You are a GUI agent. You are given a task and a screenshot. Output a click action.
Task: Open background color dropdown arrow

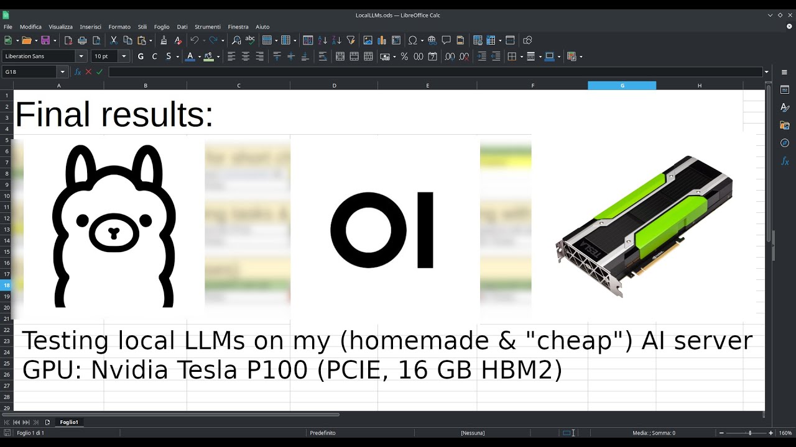click(x=218, y=56)
